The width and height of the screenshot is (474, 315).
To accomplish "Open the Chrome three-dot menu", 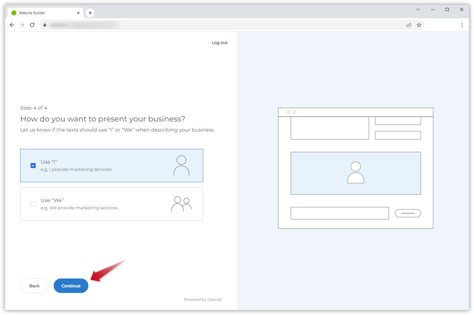I will [x=462, y=25].
